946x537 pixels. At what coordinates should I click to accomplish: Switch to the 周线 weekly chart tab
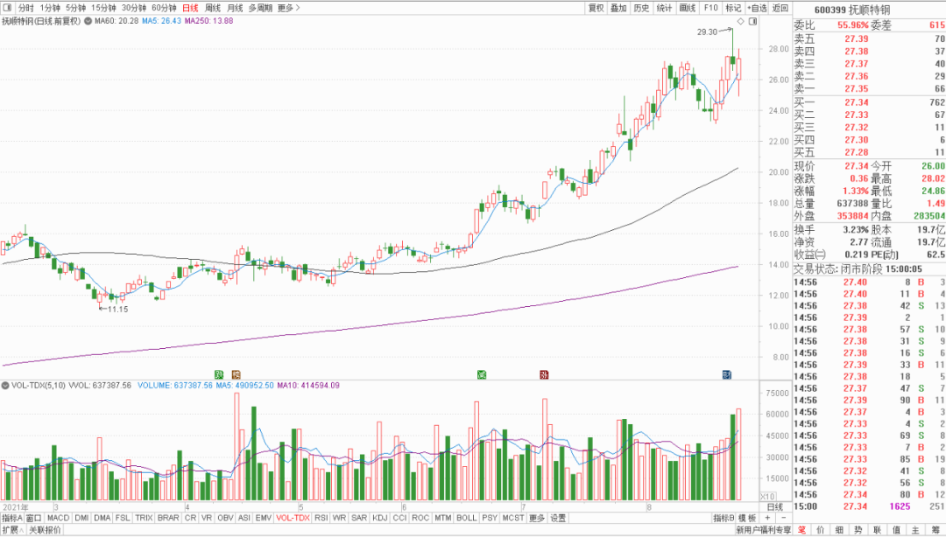[212, 8]
